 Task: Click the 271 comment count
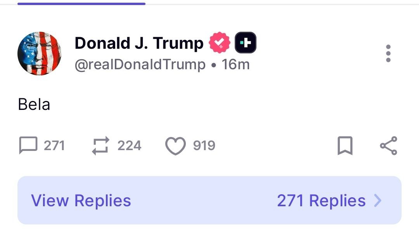tap(54, 145)
